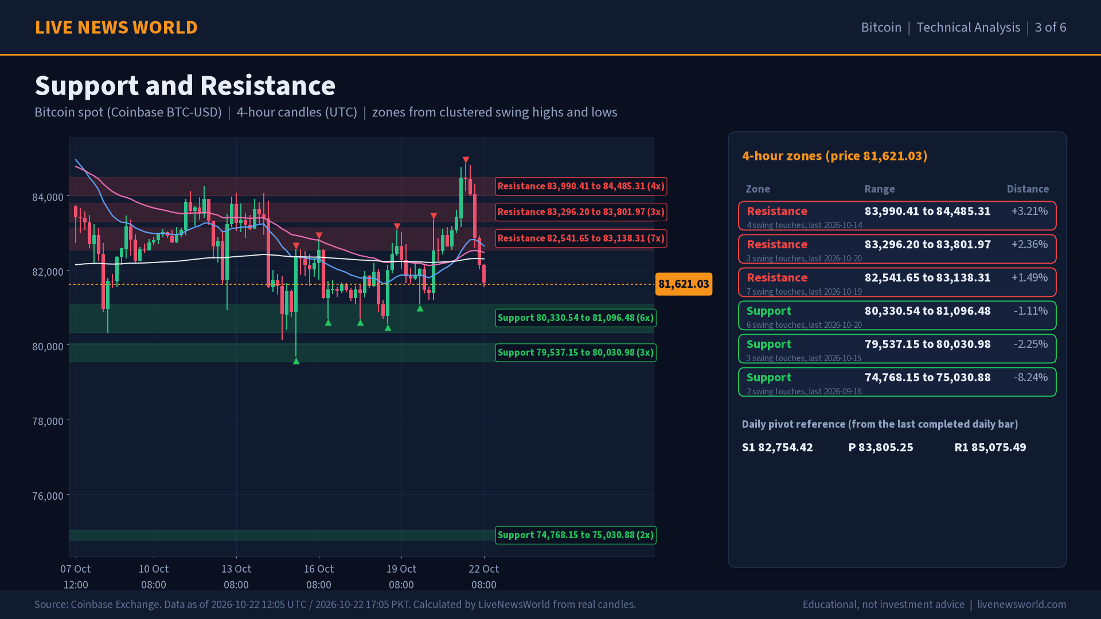Select the Resistance row with +1.49% distance

(x=897, y=283)
